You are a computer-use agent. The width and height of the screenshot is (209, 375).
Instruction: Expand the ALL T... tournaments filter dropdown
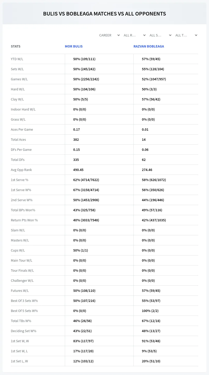[186, 35]
